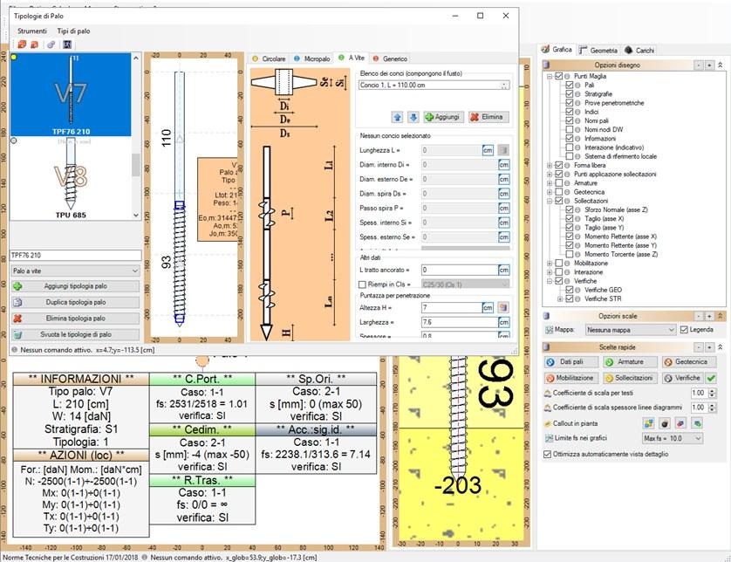Image resolution: width=731 pixels, height=562 pixels.
Task: Increase the text scale coefficient stepper
Action: pos(711,391)
